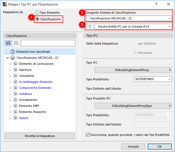
Task: Click the Classificazione ARCHICAD - 22 tree icon
Action: [x=13, y=58]
